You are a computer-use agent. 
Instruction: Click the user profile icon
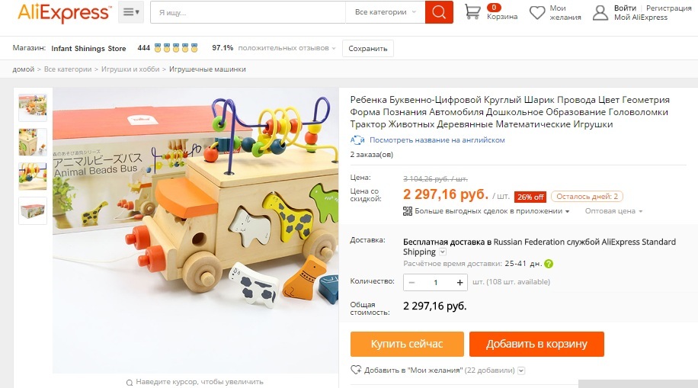[x=600, y=12]
